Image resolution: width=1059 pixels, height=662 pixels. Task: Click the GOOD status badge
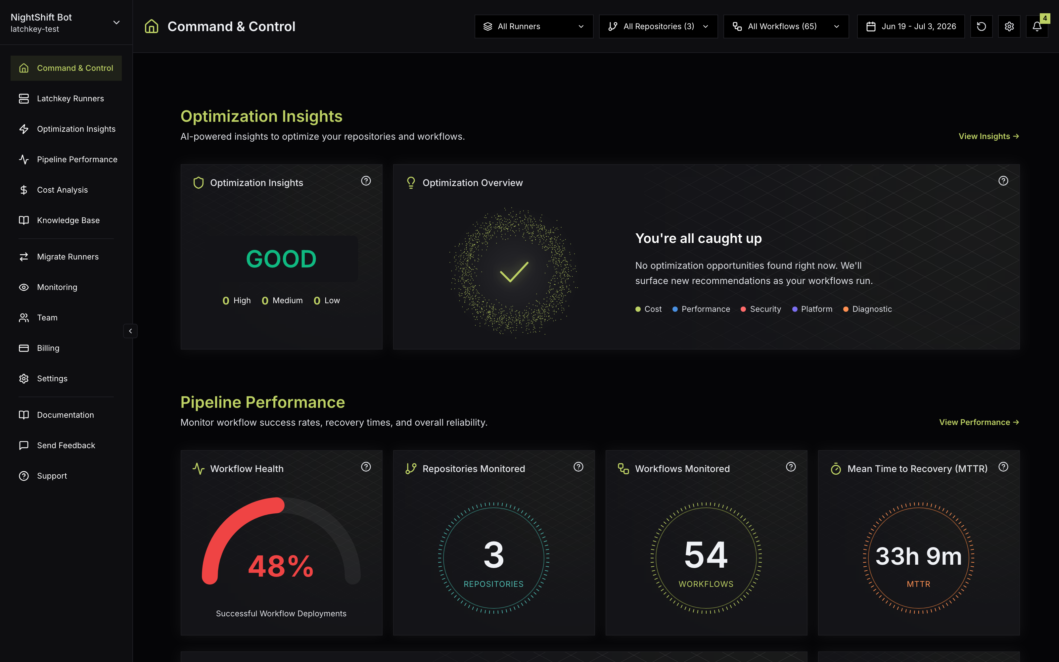(x=281, y=259)
